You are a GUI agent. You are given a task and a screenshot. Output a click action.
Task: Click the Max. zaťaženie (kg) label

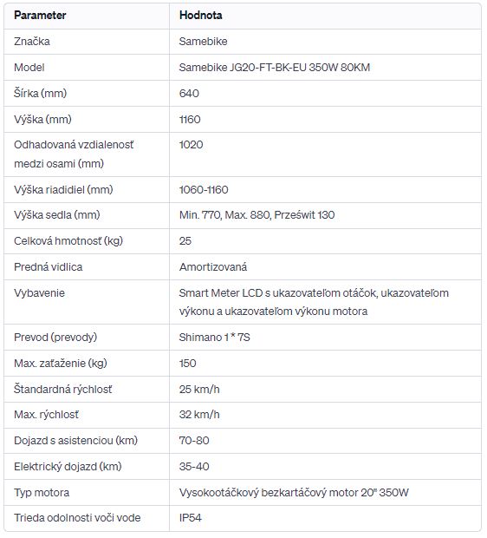(61, 364)
